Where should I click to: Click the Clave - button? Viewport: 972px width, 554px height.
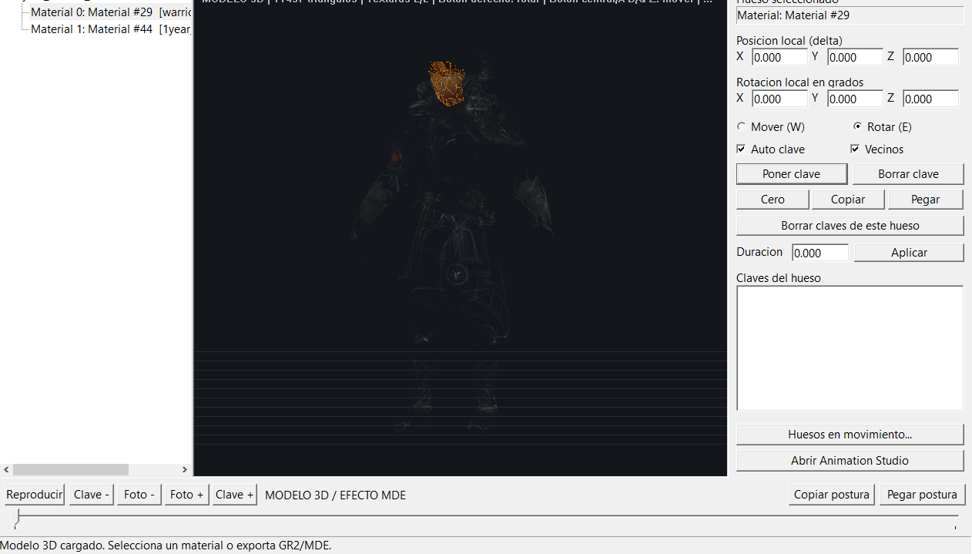coord(92,495)
